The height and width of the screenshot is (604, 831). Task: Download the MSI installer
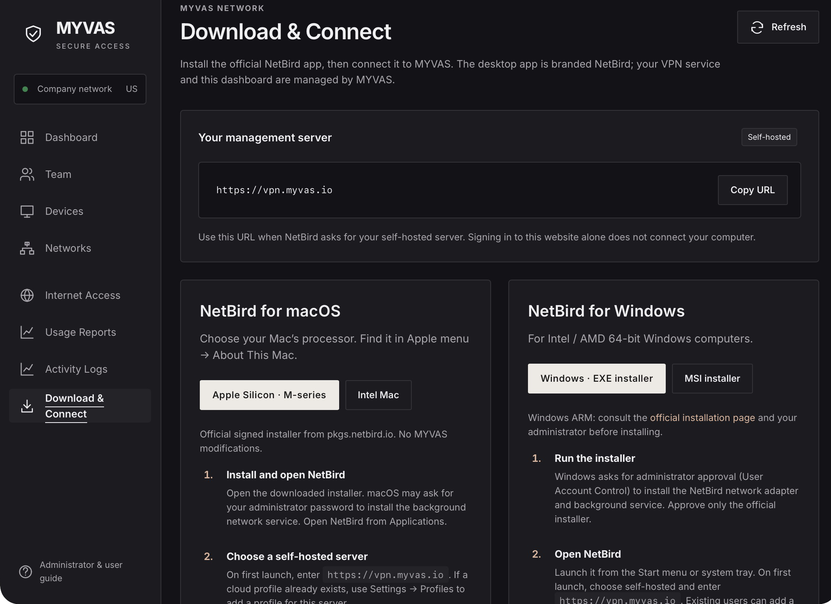pos(712,379)
